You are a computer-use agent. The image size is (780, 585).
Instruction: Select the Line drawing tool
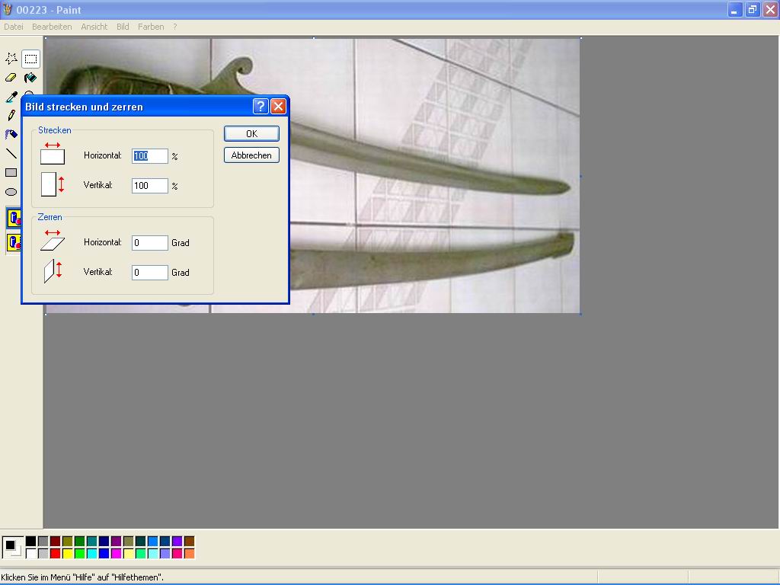[11, 154]
